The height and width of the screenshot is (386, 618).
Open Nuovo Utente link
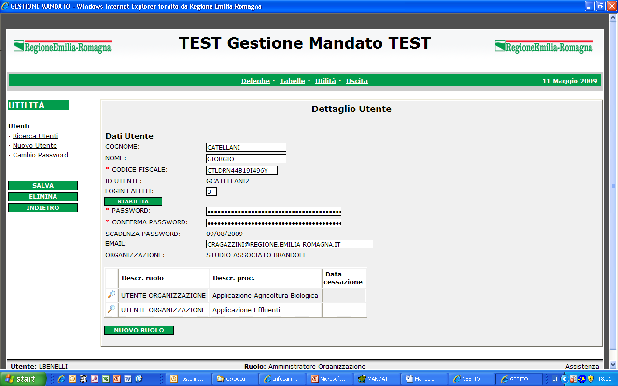[35, 146]
